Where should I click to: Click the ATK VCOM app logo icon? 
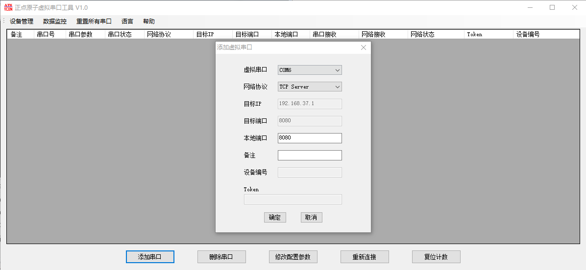8,7
